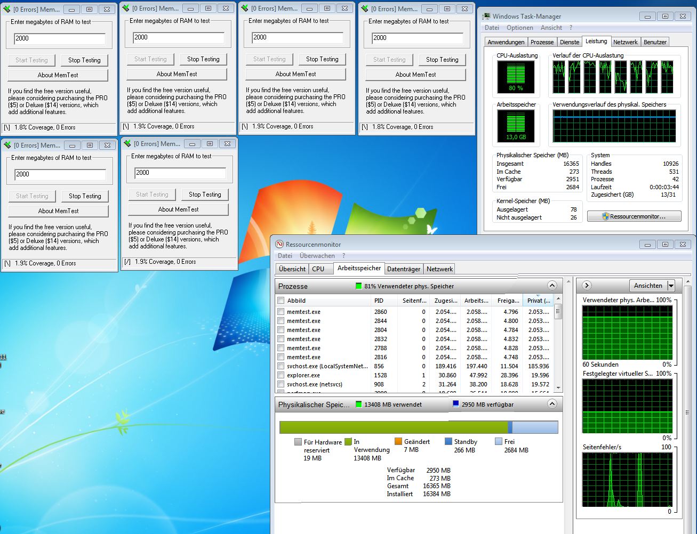
Task: Collapse the Physikalischer Speicher section chevron
Action: click(x=552, y=404)
